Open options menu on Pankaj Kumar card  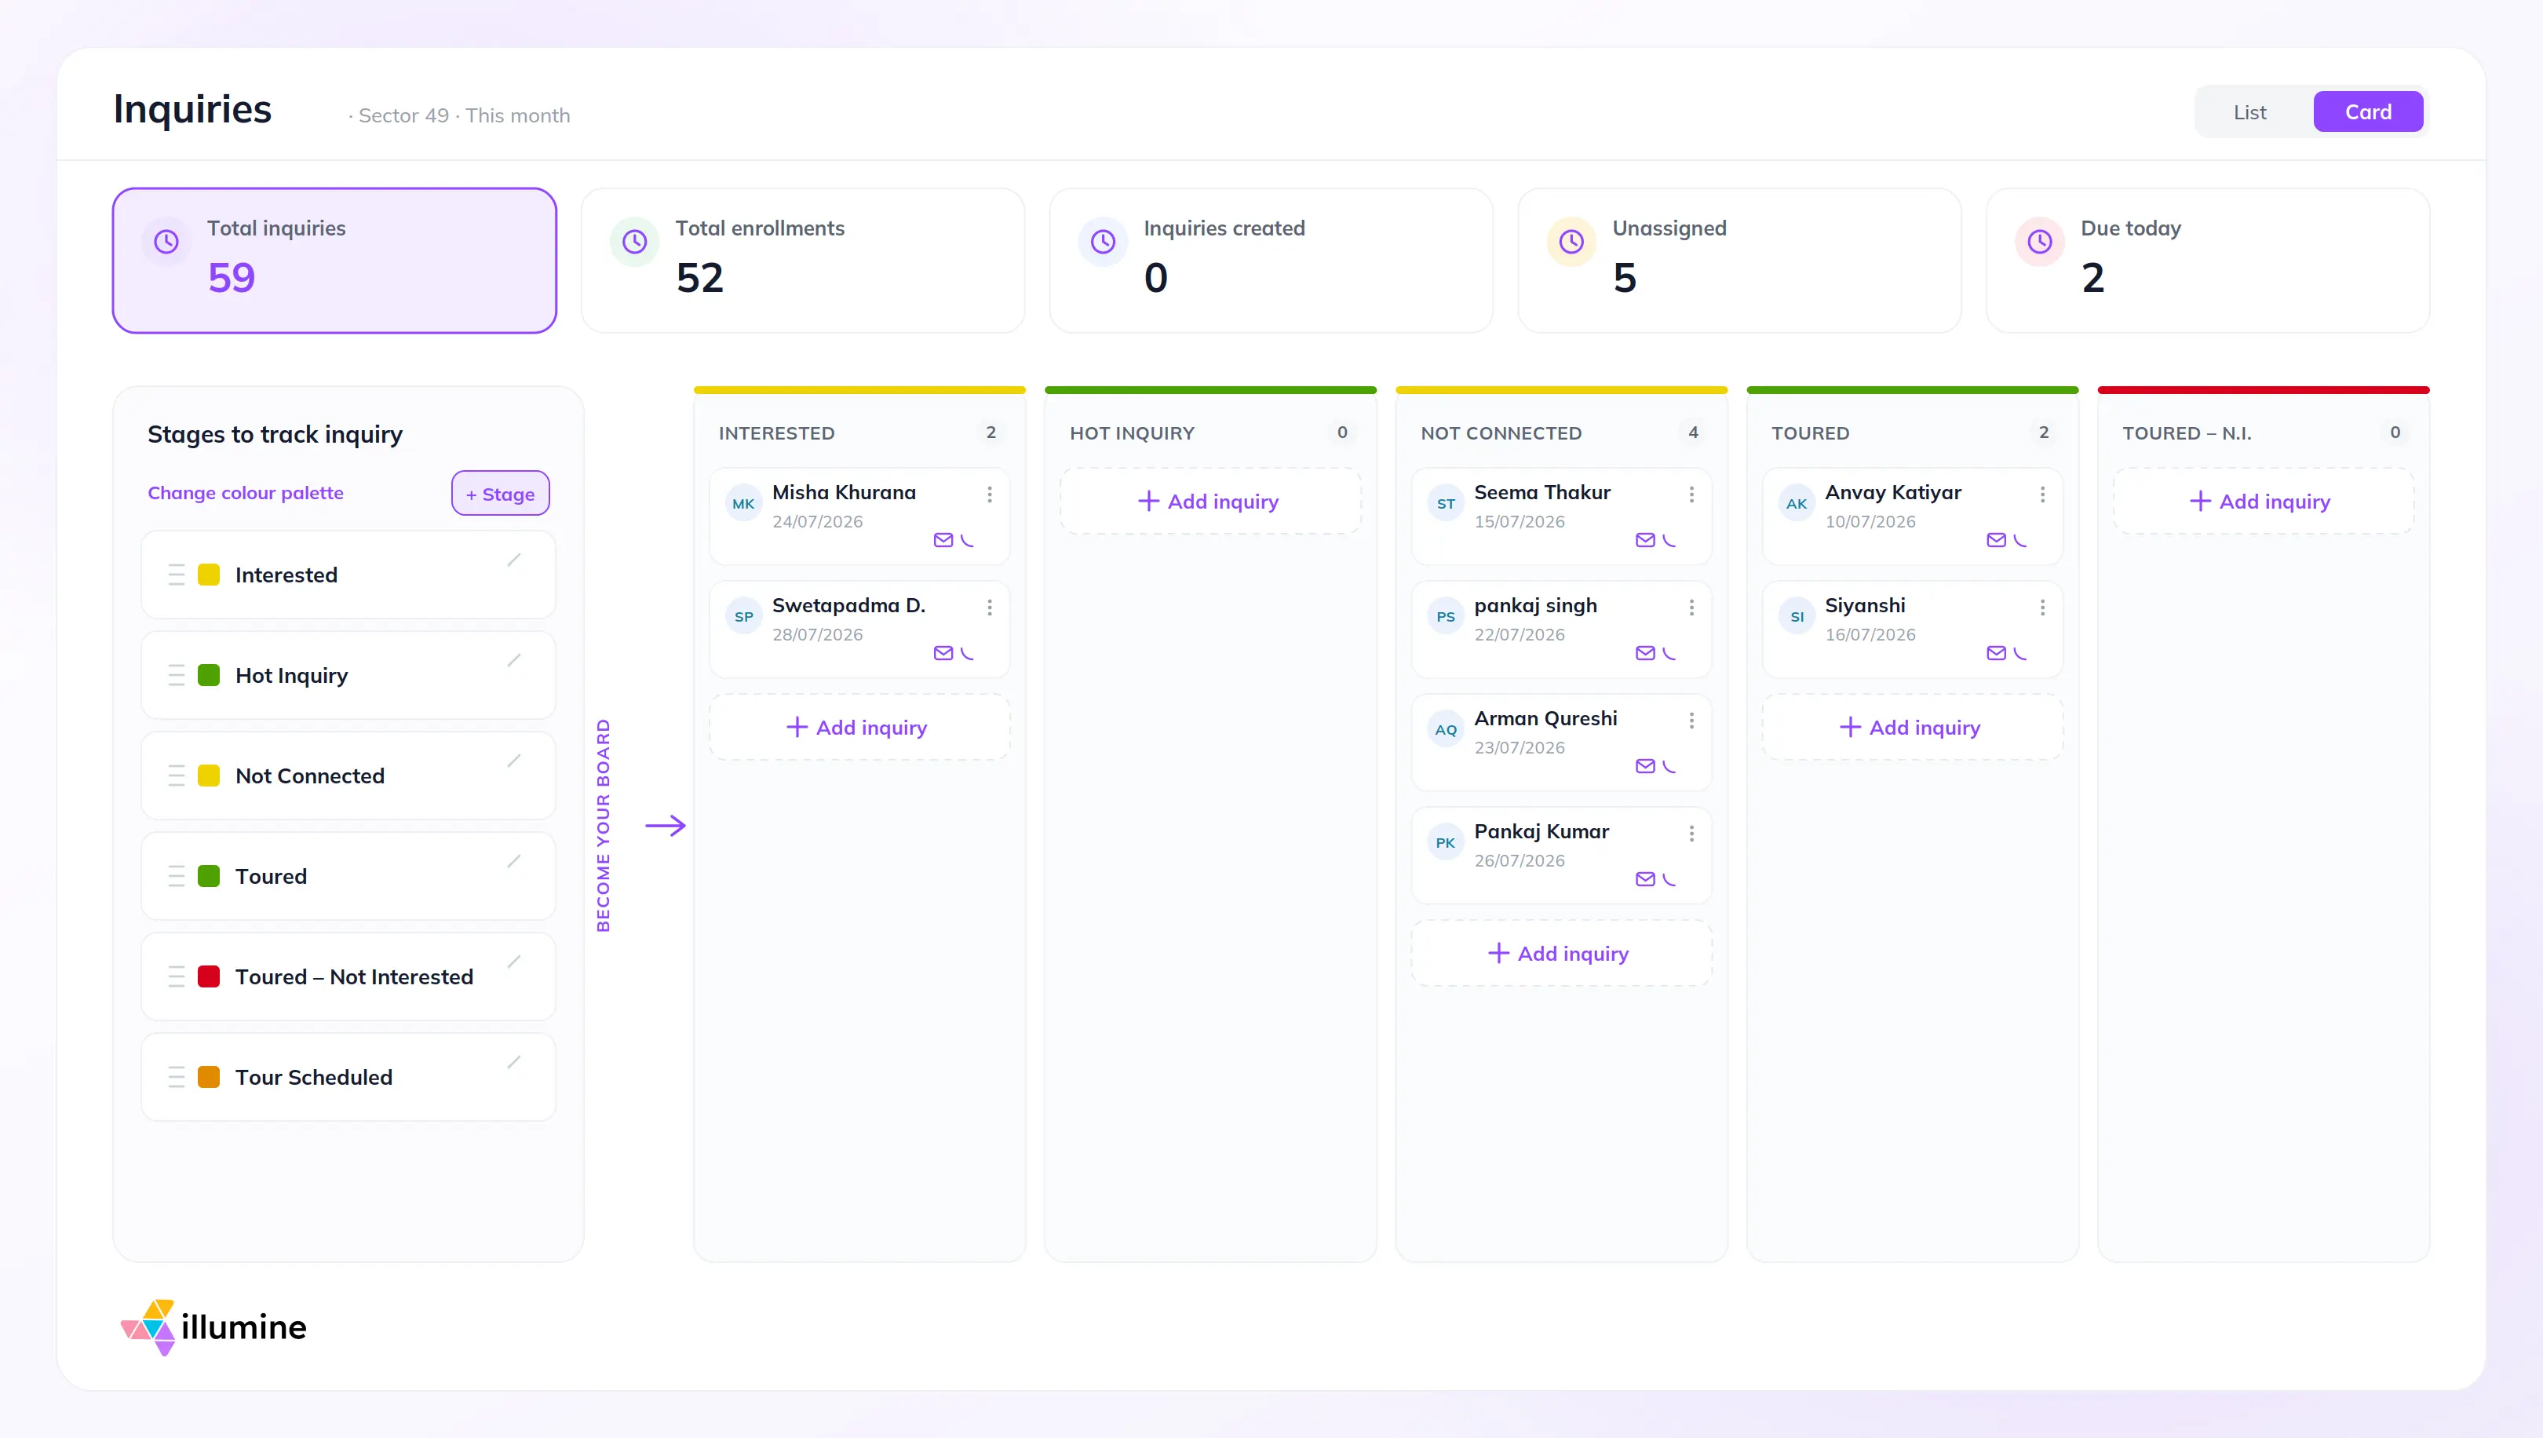[1691, 834]
